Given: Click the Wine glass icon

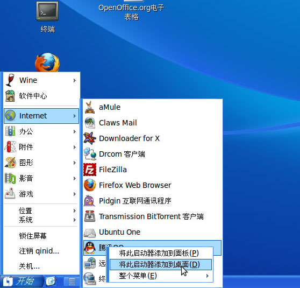Looking at the screenshot, I should tap(10, 80).
